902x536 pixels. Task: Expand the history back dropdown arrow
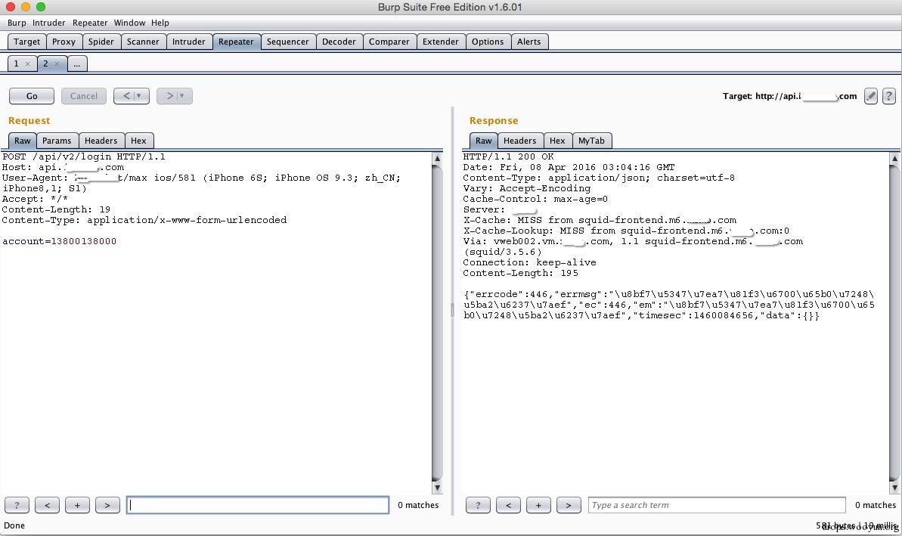tap(138, 96)
